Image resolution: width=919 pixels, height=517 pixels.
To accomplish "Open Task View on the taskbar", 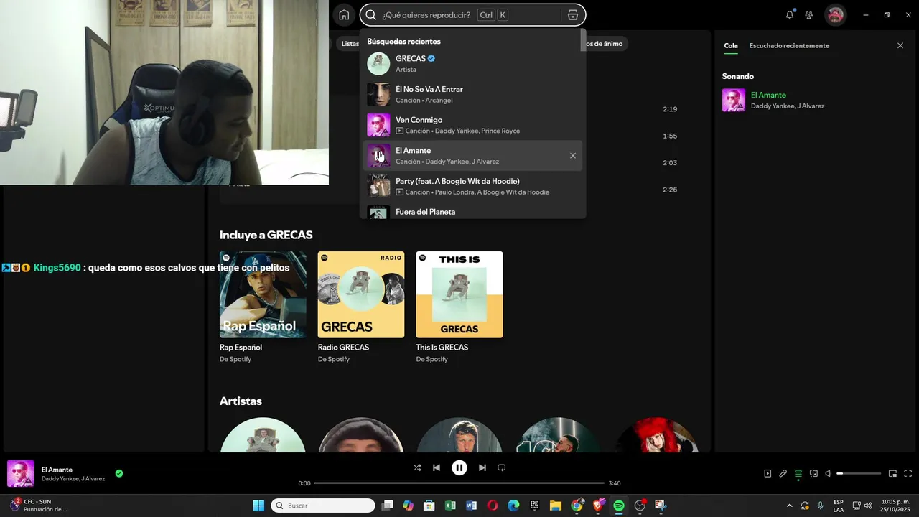I will click(x=388, y=506).
